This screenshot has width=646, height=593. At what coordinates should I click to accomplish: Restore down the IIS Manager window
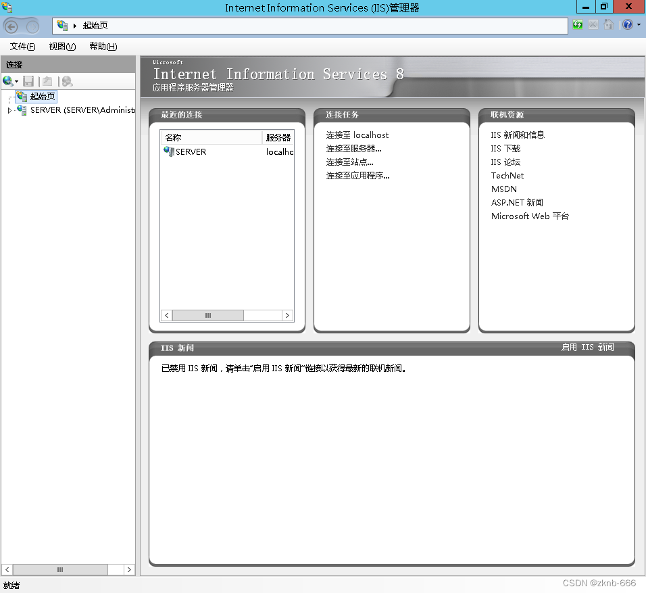[604, 7]
